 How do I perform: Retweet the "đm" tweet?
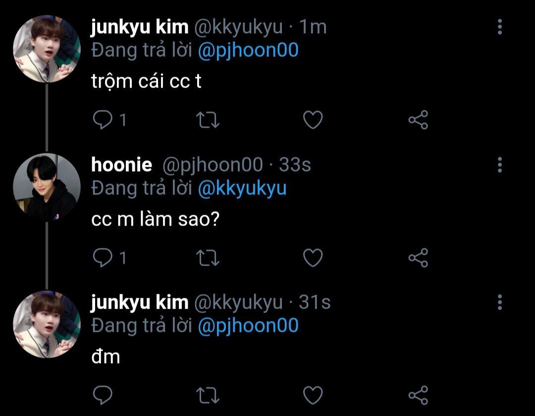click(208, 395)
